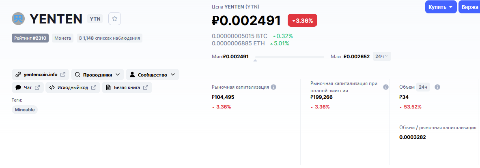The width and height of the screenshot is (480, 168).
Task: Open the 24ч range dropdown near Макс
Action: [x=382, y=57]
